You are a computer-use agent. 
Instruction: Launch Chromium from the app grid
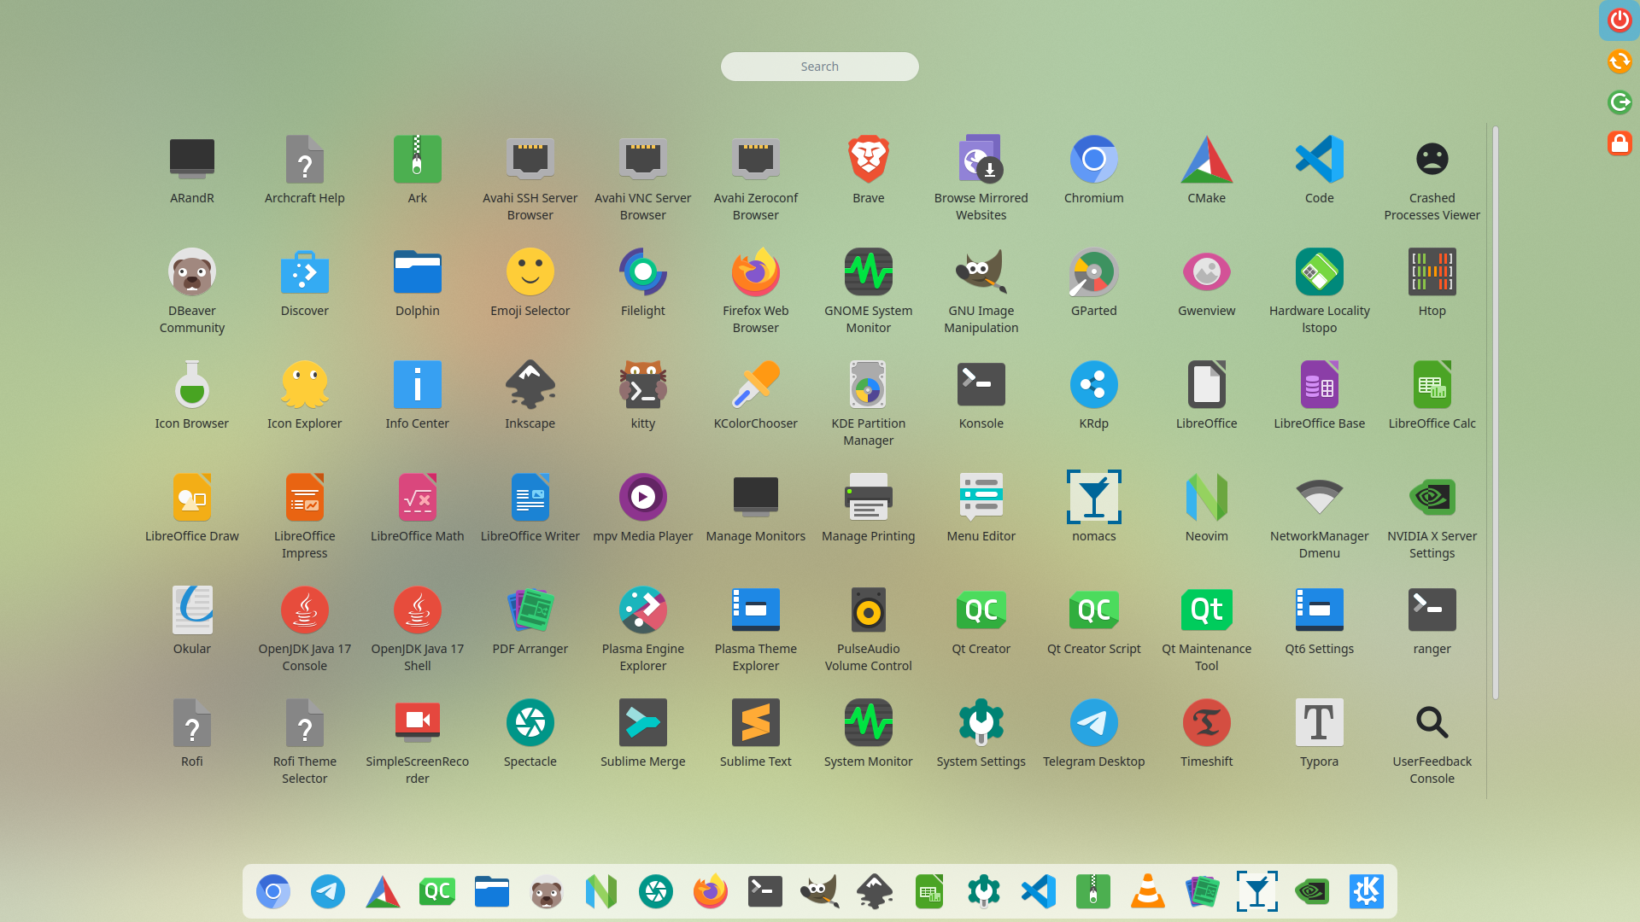coord(1093,171)
